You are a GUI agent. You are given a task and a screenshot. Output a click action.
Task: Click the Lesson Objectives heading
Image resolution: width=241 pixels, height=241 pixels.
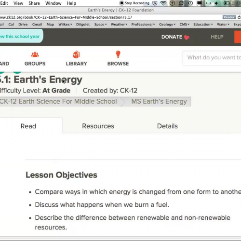point(61,175)
